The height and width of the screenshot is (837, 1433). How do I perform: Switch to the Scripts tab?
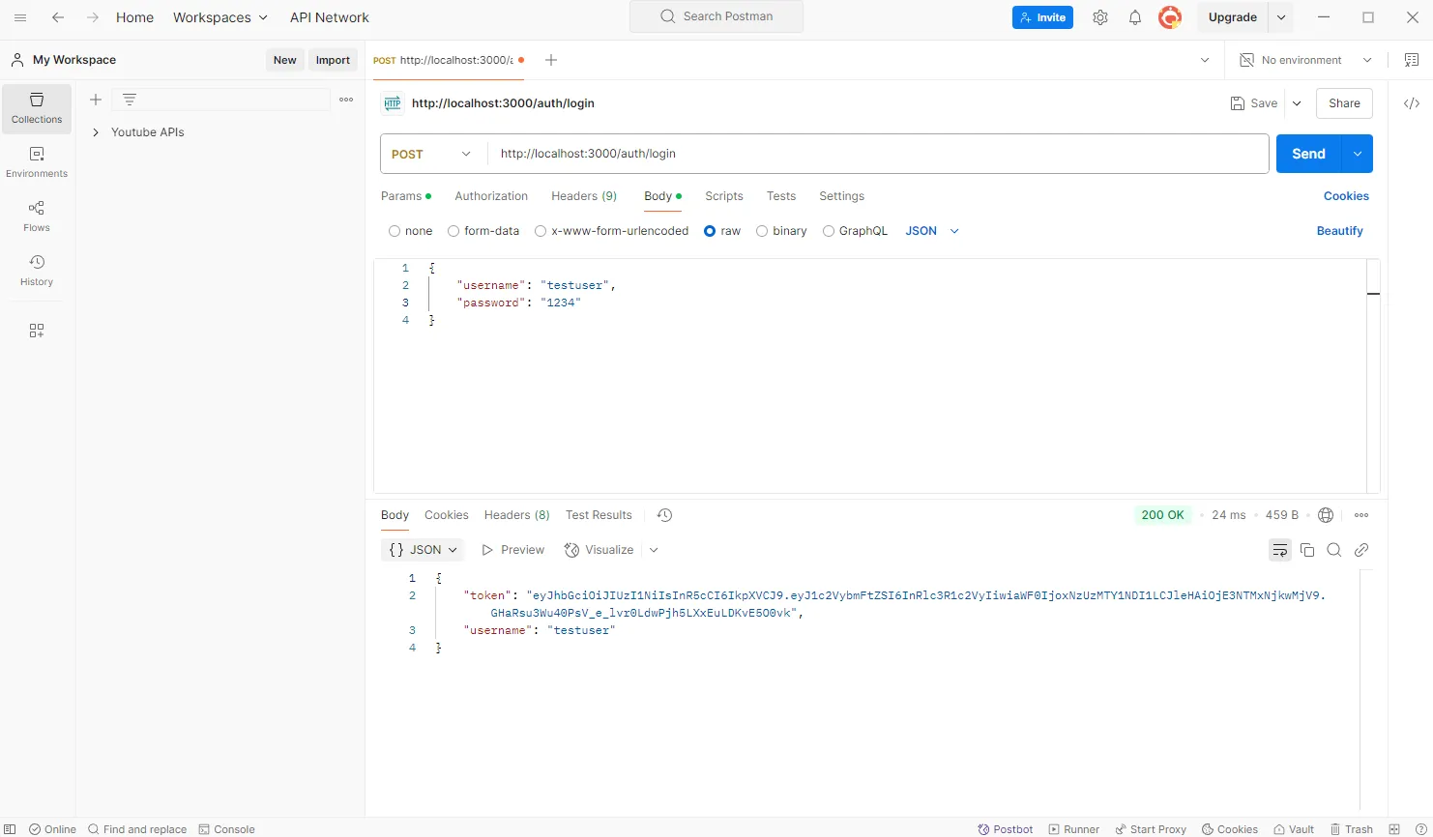pyautogui.click(x=724, y=196)
